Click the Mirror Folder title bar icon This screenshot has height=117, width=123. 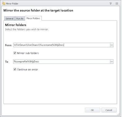click(4, 3)
